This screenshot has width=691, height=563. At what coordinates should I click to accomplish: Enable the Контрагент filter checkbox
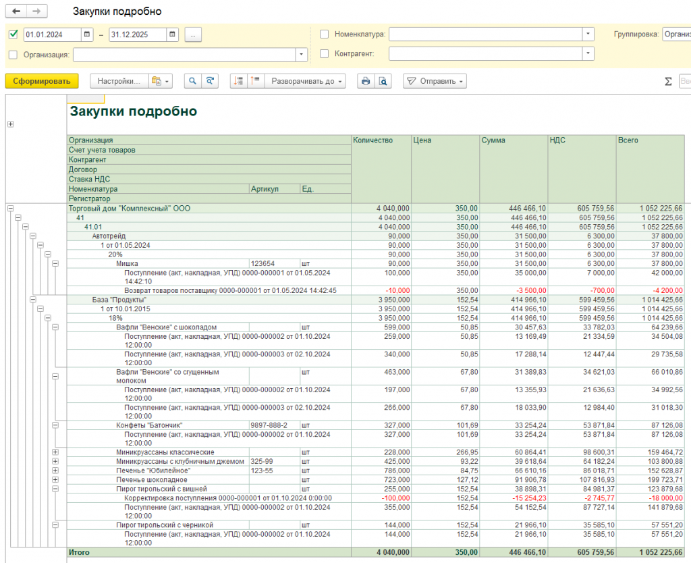(325, 53)
